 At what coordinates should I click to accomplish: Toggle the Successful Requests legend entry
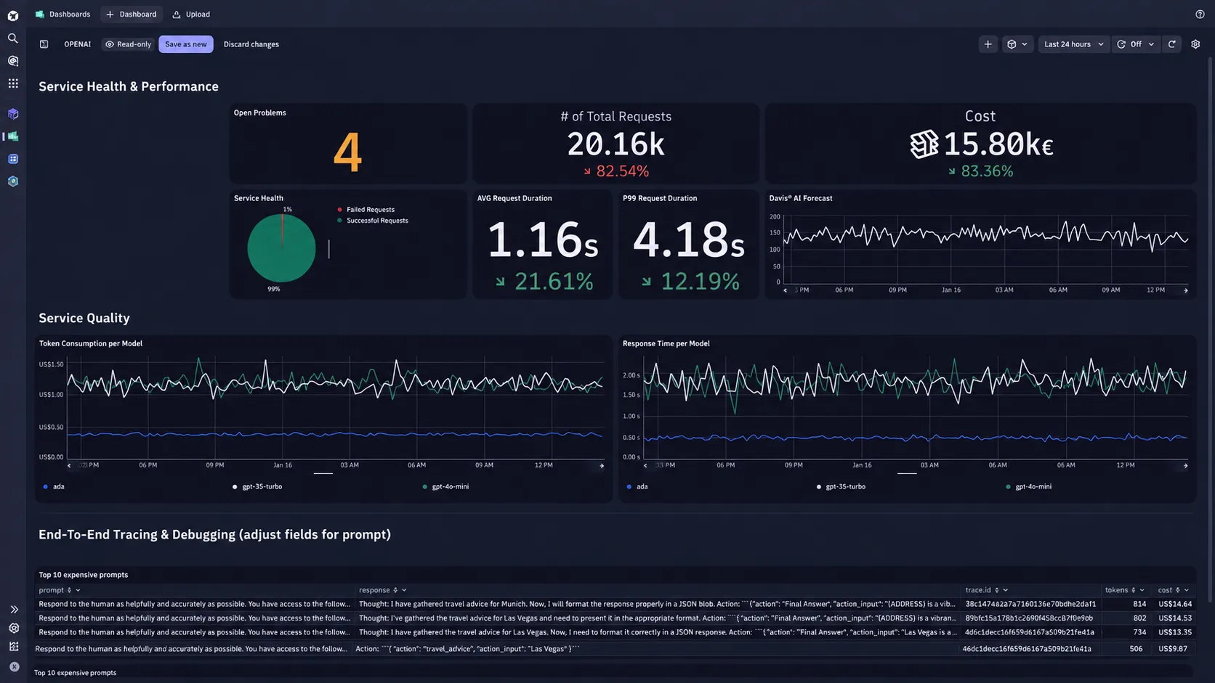pyautogui.click(x=372, y=221)
